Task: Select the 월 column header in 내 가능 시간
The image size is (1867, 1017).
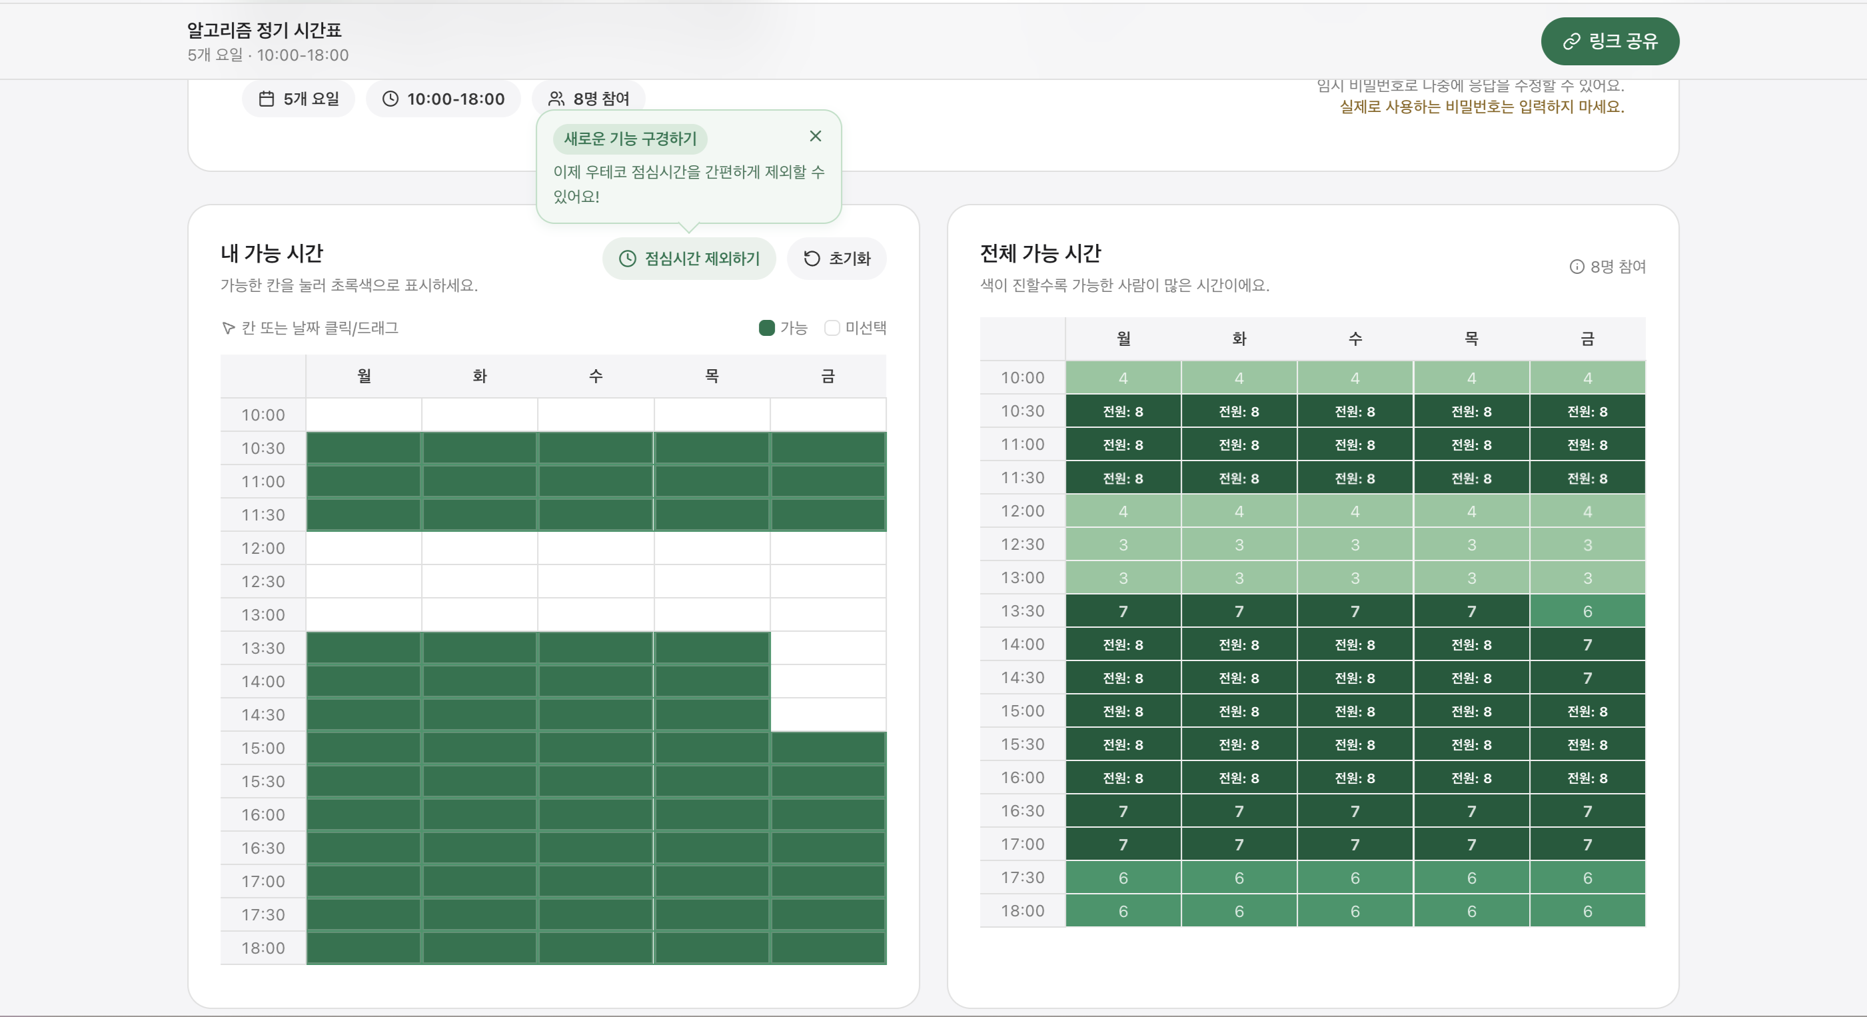Action: (364, 377)
